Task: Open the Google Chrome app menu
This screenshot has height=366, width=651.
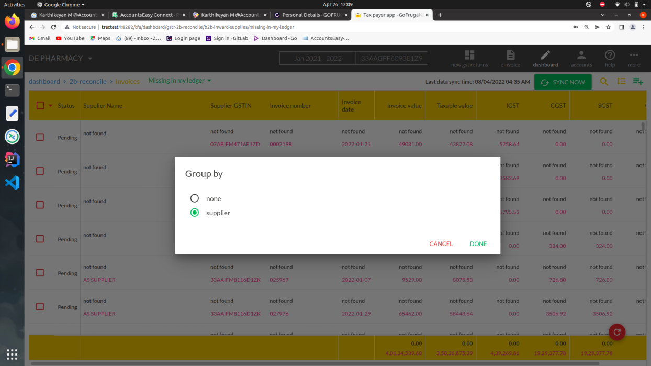Action: pyautogui.click(x=61, y=4)
